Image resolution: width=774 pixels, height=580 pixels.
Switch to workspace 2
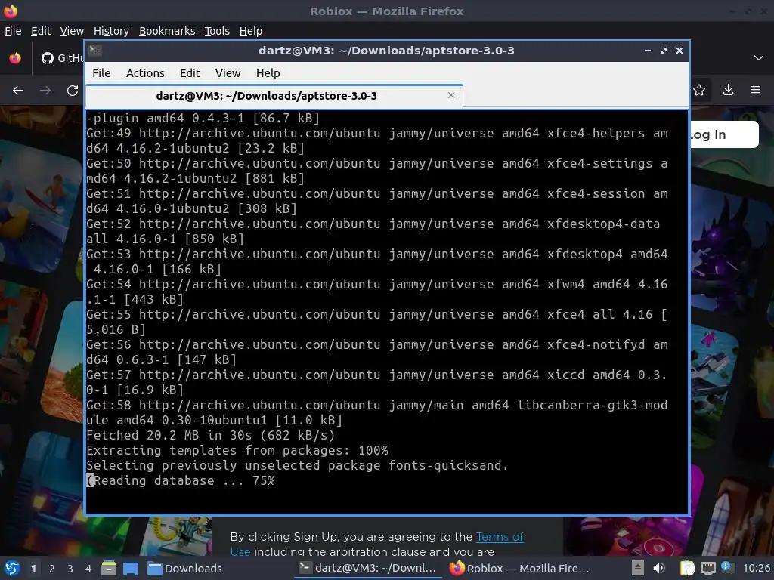tap(52, 569)
